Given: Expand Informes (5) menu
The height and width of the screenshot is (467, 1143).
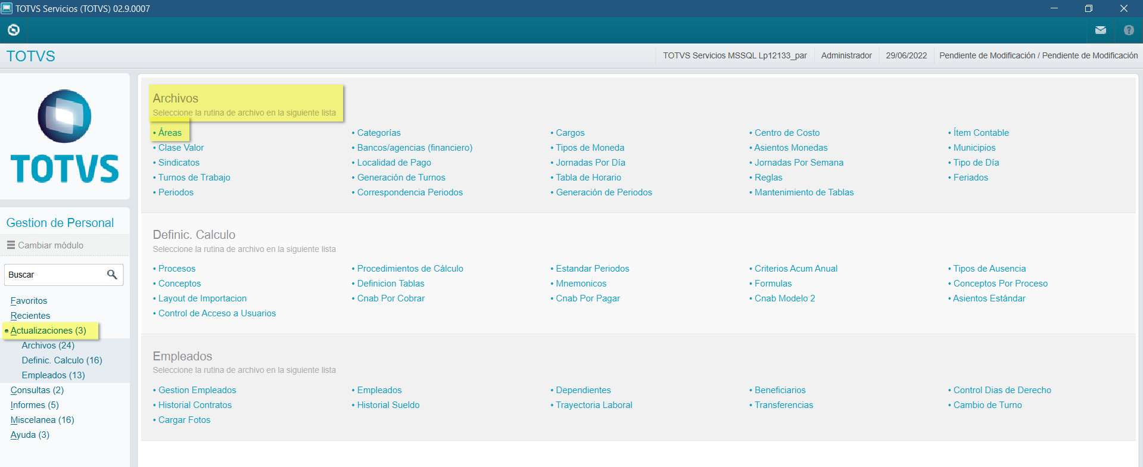Looking at the screenshot, I should 35,405.
